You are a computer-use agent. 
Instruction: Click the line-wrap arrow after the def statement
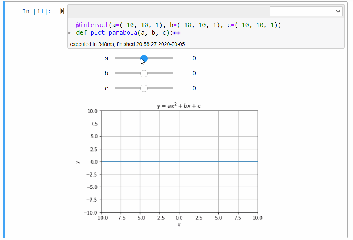pos(176,33)
